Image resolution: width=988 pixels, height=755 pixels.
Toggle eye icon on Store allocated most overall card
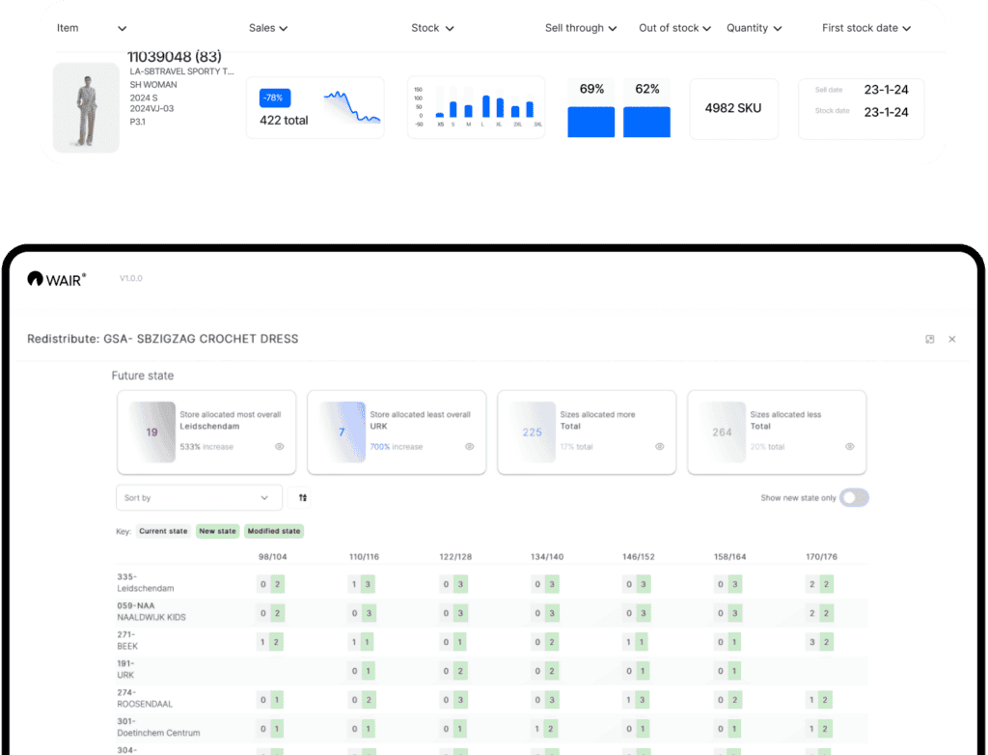click(280, 447)
